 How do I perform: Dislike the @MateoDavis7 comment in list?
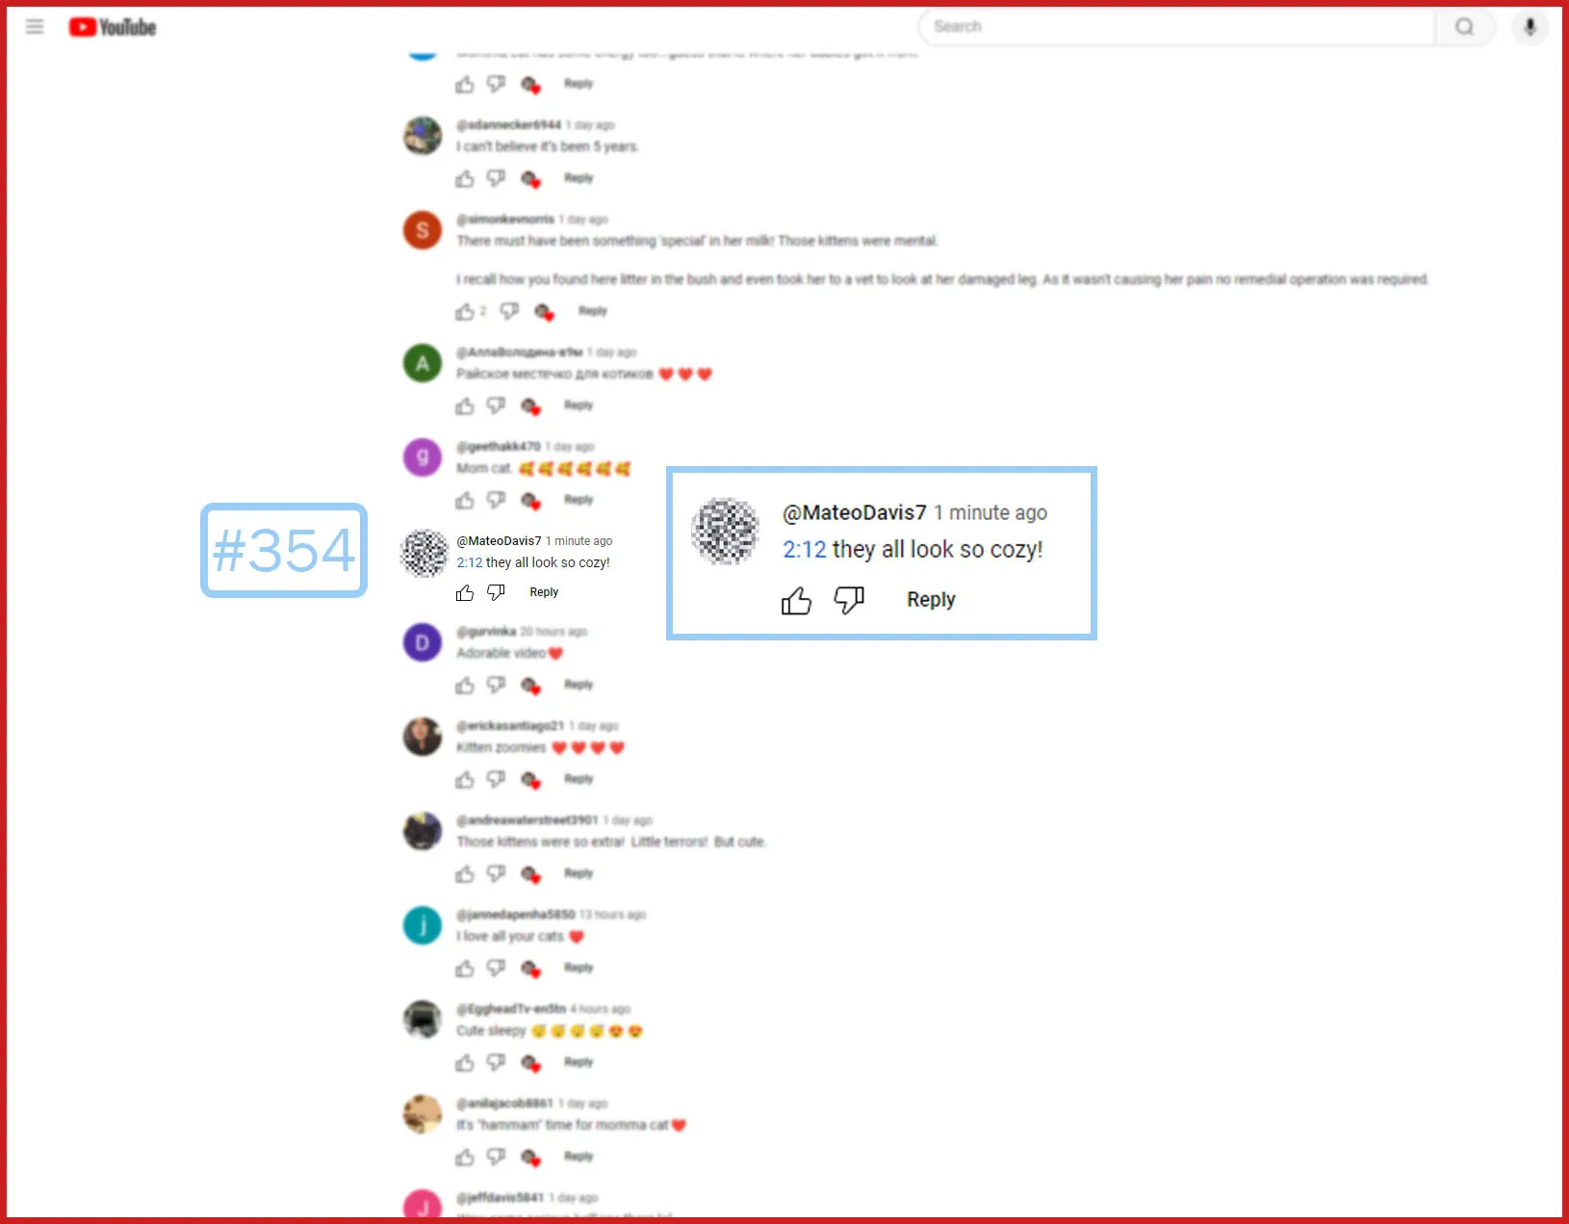click(x=496, y=592)
